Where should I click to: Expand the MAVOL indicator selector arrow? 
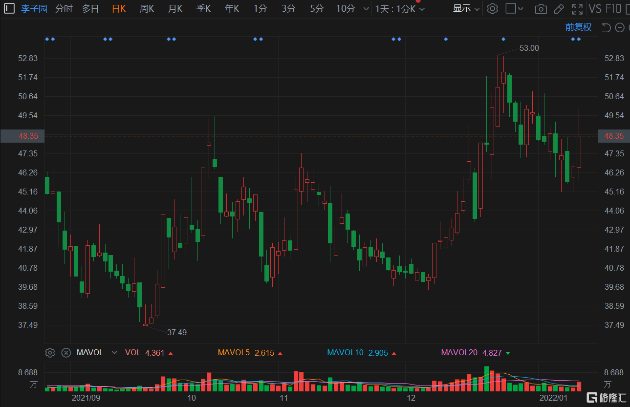click(x=114, y=352)
